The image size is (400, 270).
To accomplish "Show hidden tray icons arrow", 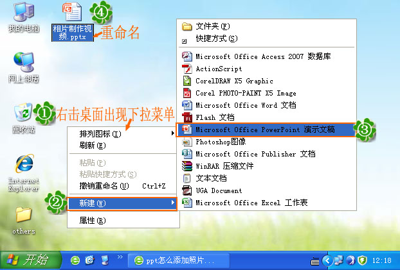I will (x=327, y=260).
